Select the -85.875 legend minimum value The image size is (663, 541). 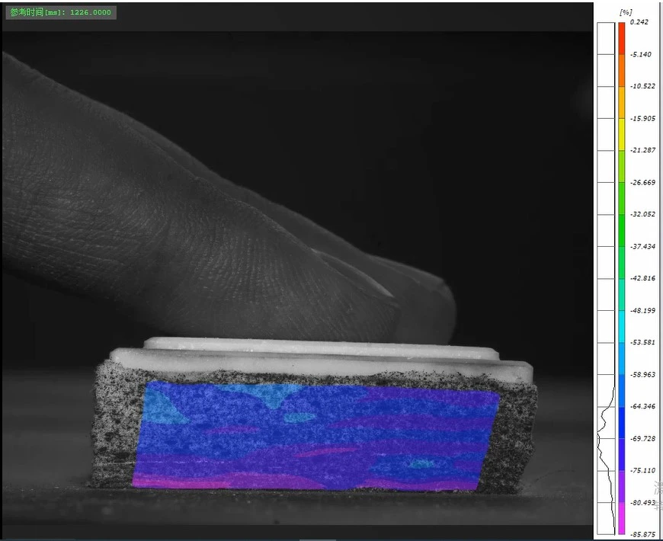[x=642, y=535]
